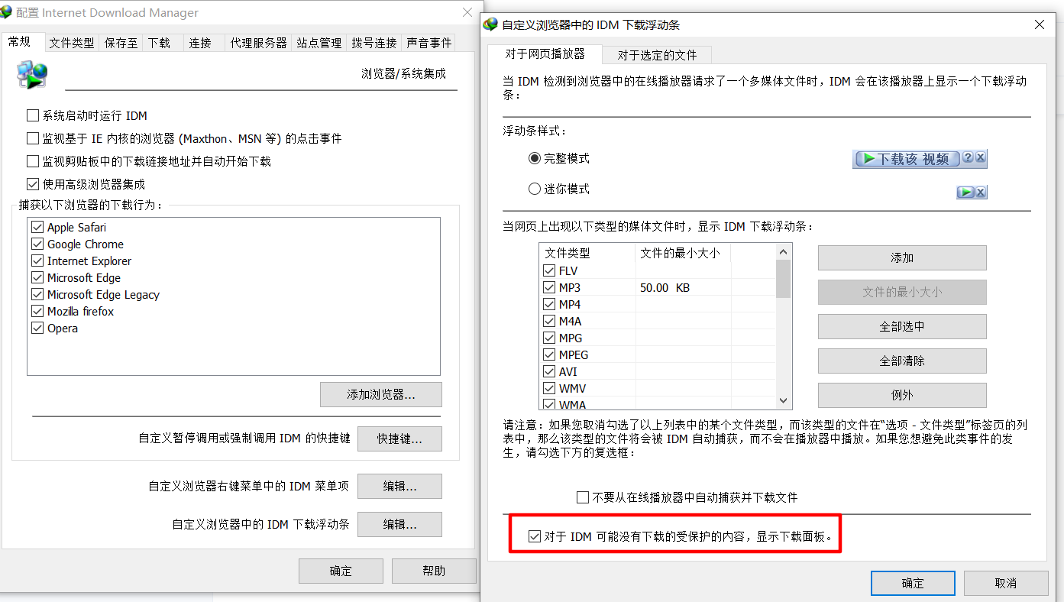The height and width of the screenshot is (602, 1064).
Task: Open the 文件类型 tab
Action: click(x=72, y=44)
